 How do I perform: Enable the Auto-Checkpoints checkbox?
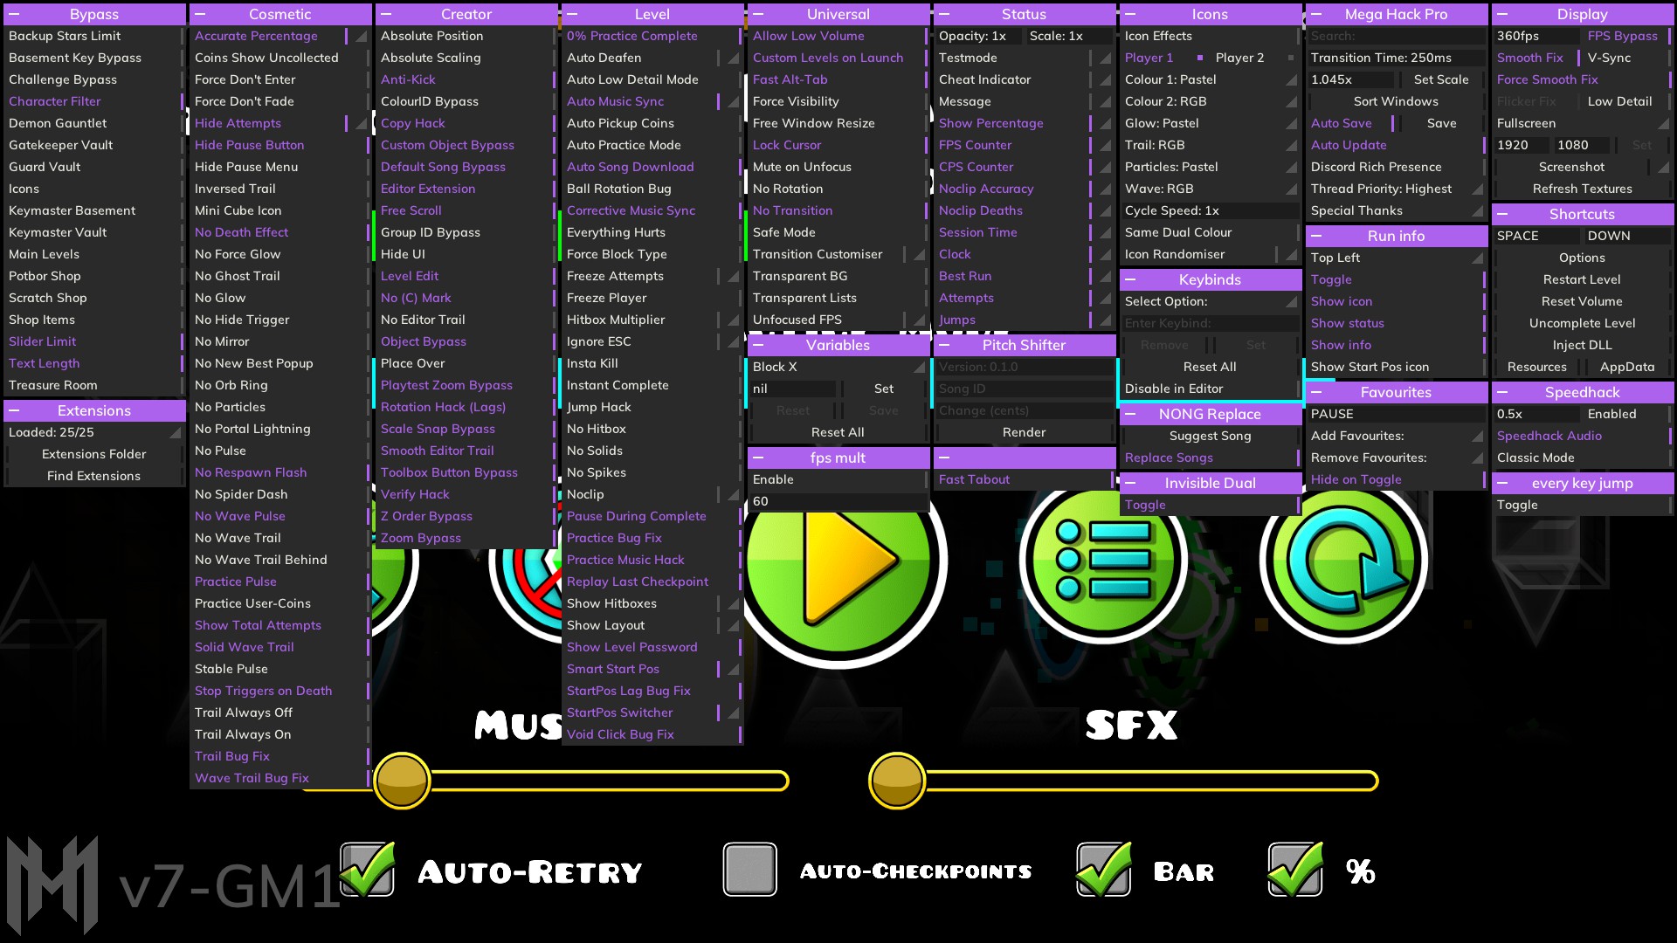point(749,869)
